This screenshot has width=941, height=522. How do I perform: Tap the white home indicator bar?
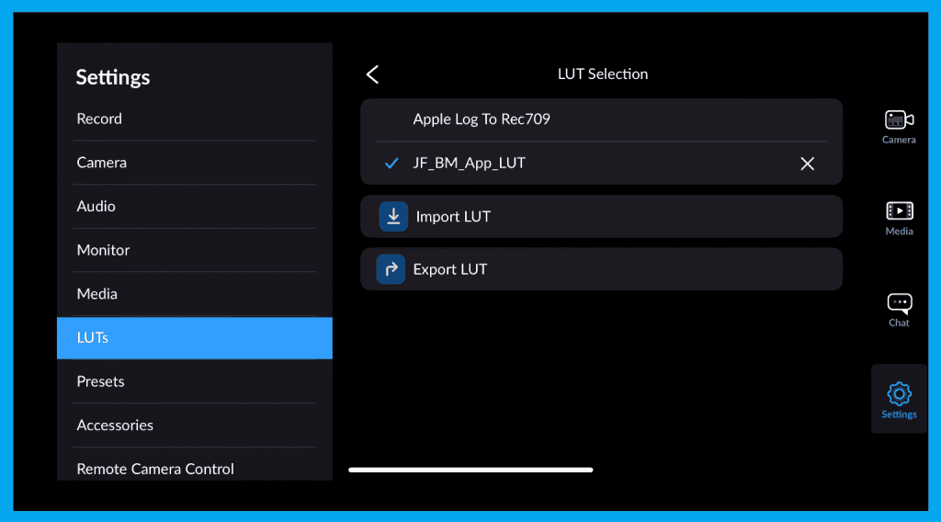(x=470, y=470)
